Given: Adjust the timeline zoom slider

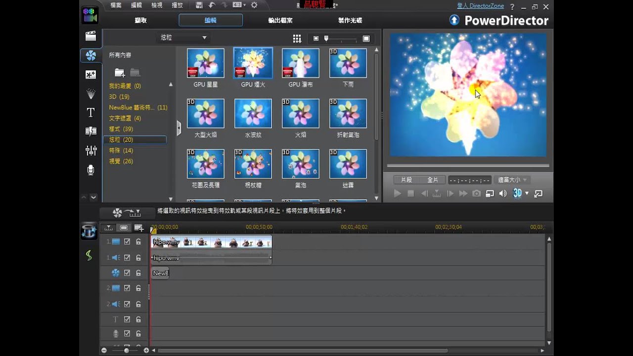Looking at the screenshot, I should [x=127, y=350].
